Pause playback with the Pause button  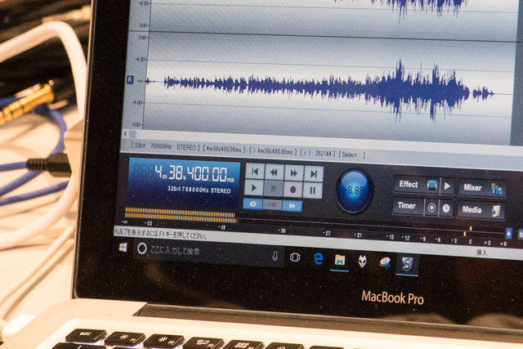pyautogui.click(x=313, y=190)
